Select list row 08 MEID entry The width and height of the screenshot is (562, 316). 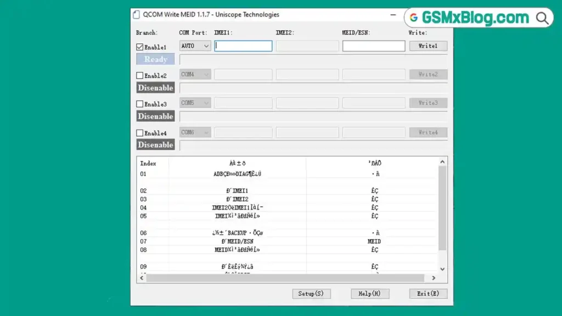pyautogui.click(x=288, y=250)
